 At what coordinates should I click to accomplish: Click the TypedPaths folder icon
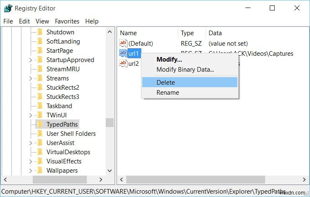pos(40,124)
